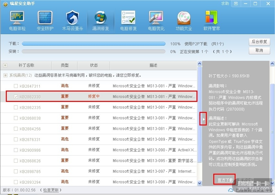Check the KB2893294 patch checkbox
Screen dimensions: 275x195
[x=16, y=182]
